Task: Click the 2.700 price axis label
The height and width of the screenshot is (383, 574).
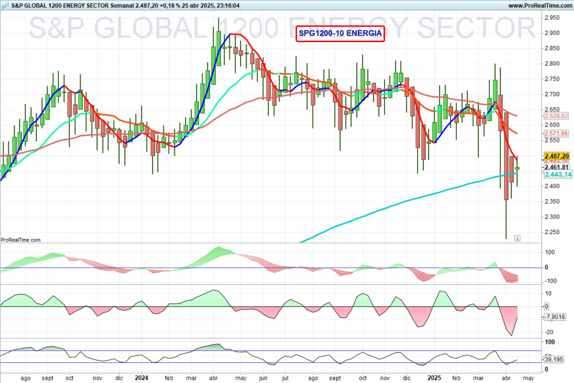Action: coord(552,94)
